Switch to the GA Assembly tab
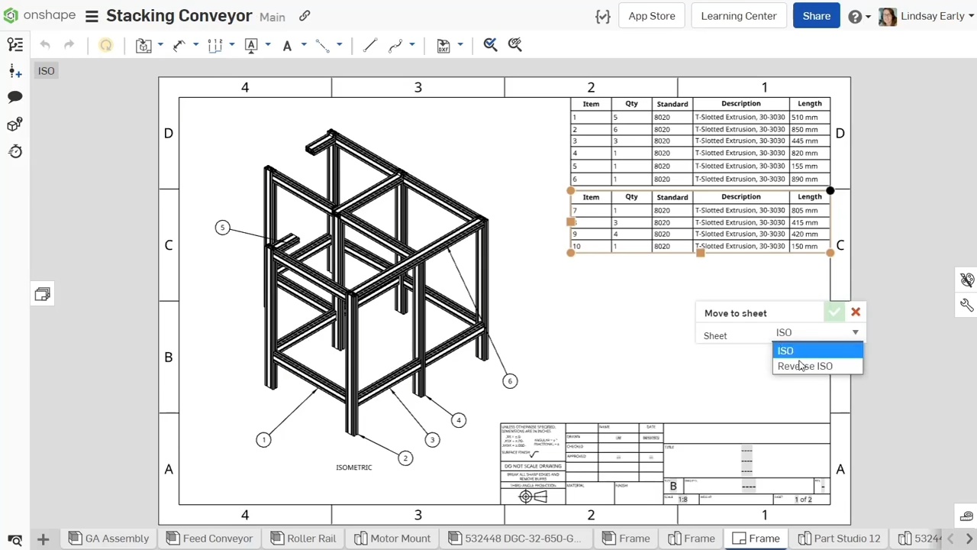 click(108, 539)
